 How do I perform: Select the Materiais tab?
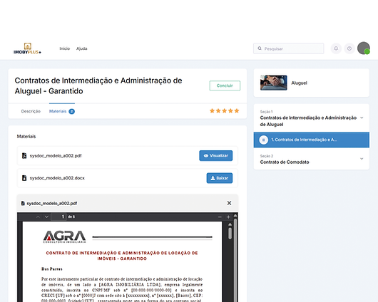pos(62,111)
